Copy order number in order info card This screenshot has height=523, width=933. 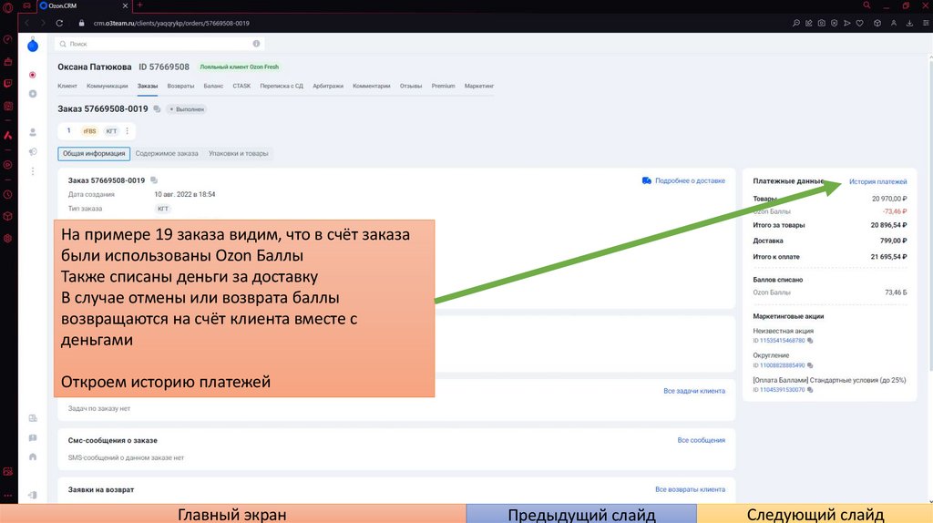pos(154,180)
